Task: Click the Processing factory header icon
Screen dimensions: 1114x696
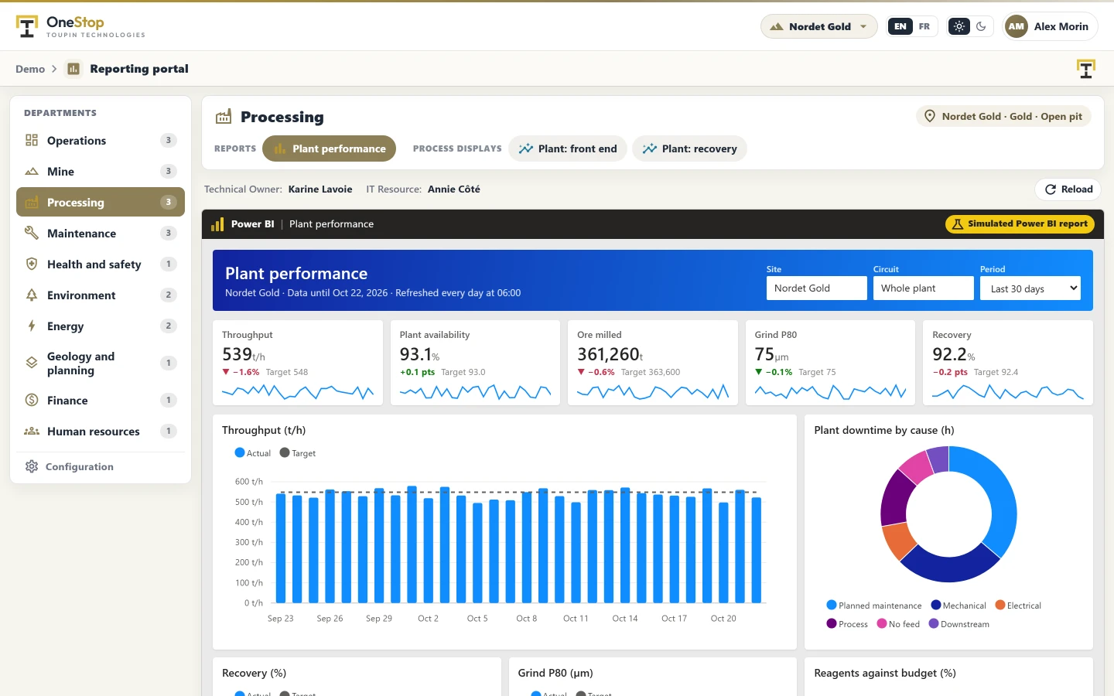Action: click(x=224, y=117)
